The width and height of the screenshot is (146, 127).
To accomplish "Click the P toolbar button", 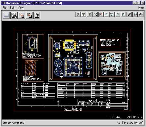I will [x=78, y=14].
